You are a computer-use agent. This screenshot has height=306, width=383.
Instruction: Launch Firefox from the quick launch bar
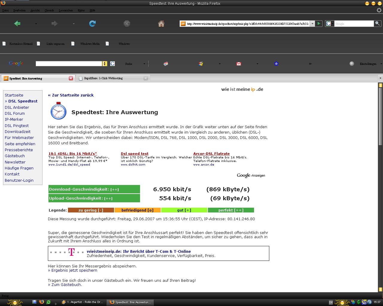(x=41, y=302)
